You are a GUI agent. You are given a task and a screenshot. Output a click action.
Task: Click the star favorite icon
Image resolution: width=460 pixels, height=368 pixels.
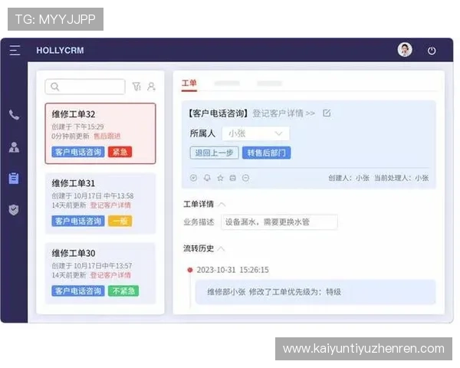pyautogui.click(x=220, y=178)
